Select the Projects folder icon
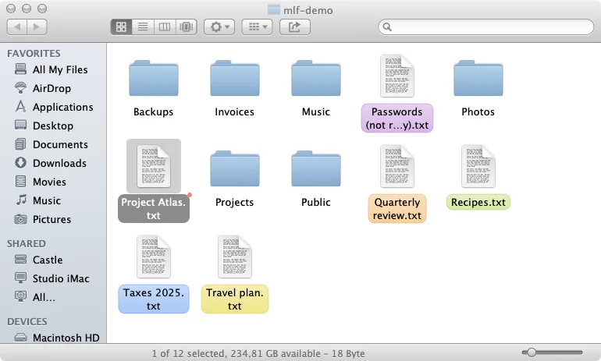 (x=235, y=168)
